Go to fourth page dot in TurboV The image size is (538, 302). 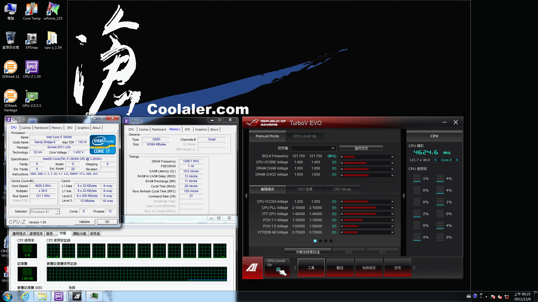(x=331, y=241)
